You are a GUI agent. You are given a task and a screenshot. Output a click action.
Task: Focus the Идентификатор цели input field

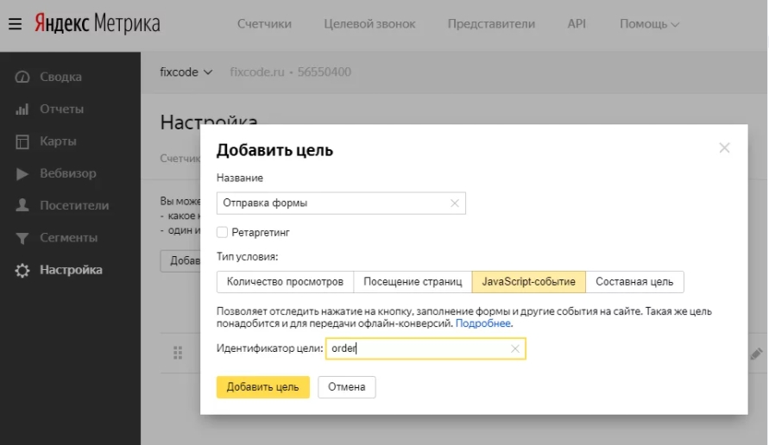(425, 348)
